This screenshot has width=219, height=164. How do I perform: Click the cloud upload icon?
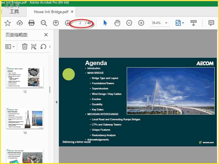click(20, 23)
